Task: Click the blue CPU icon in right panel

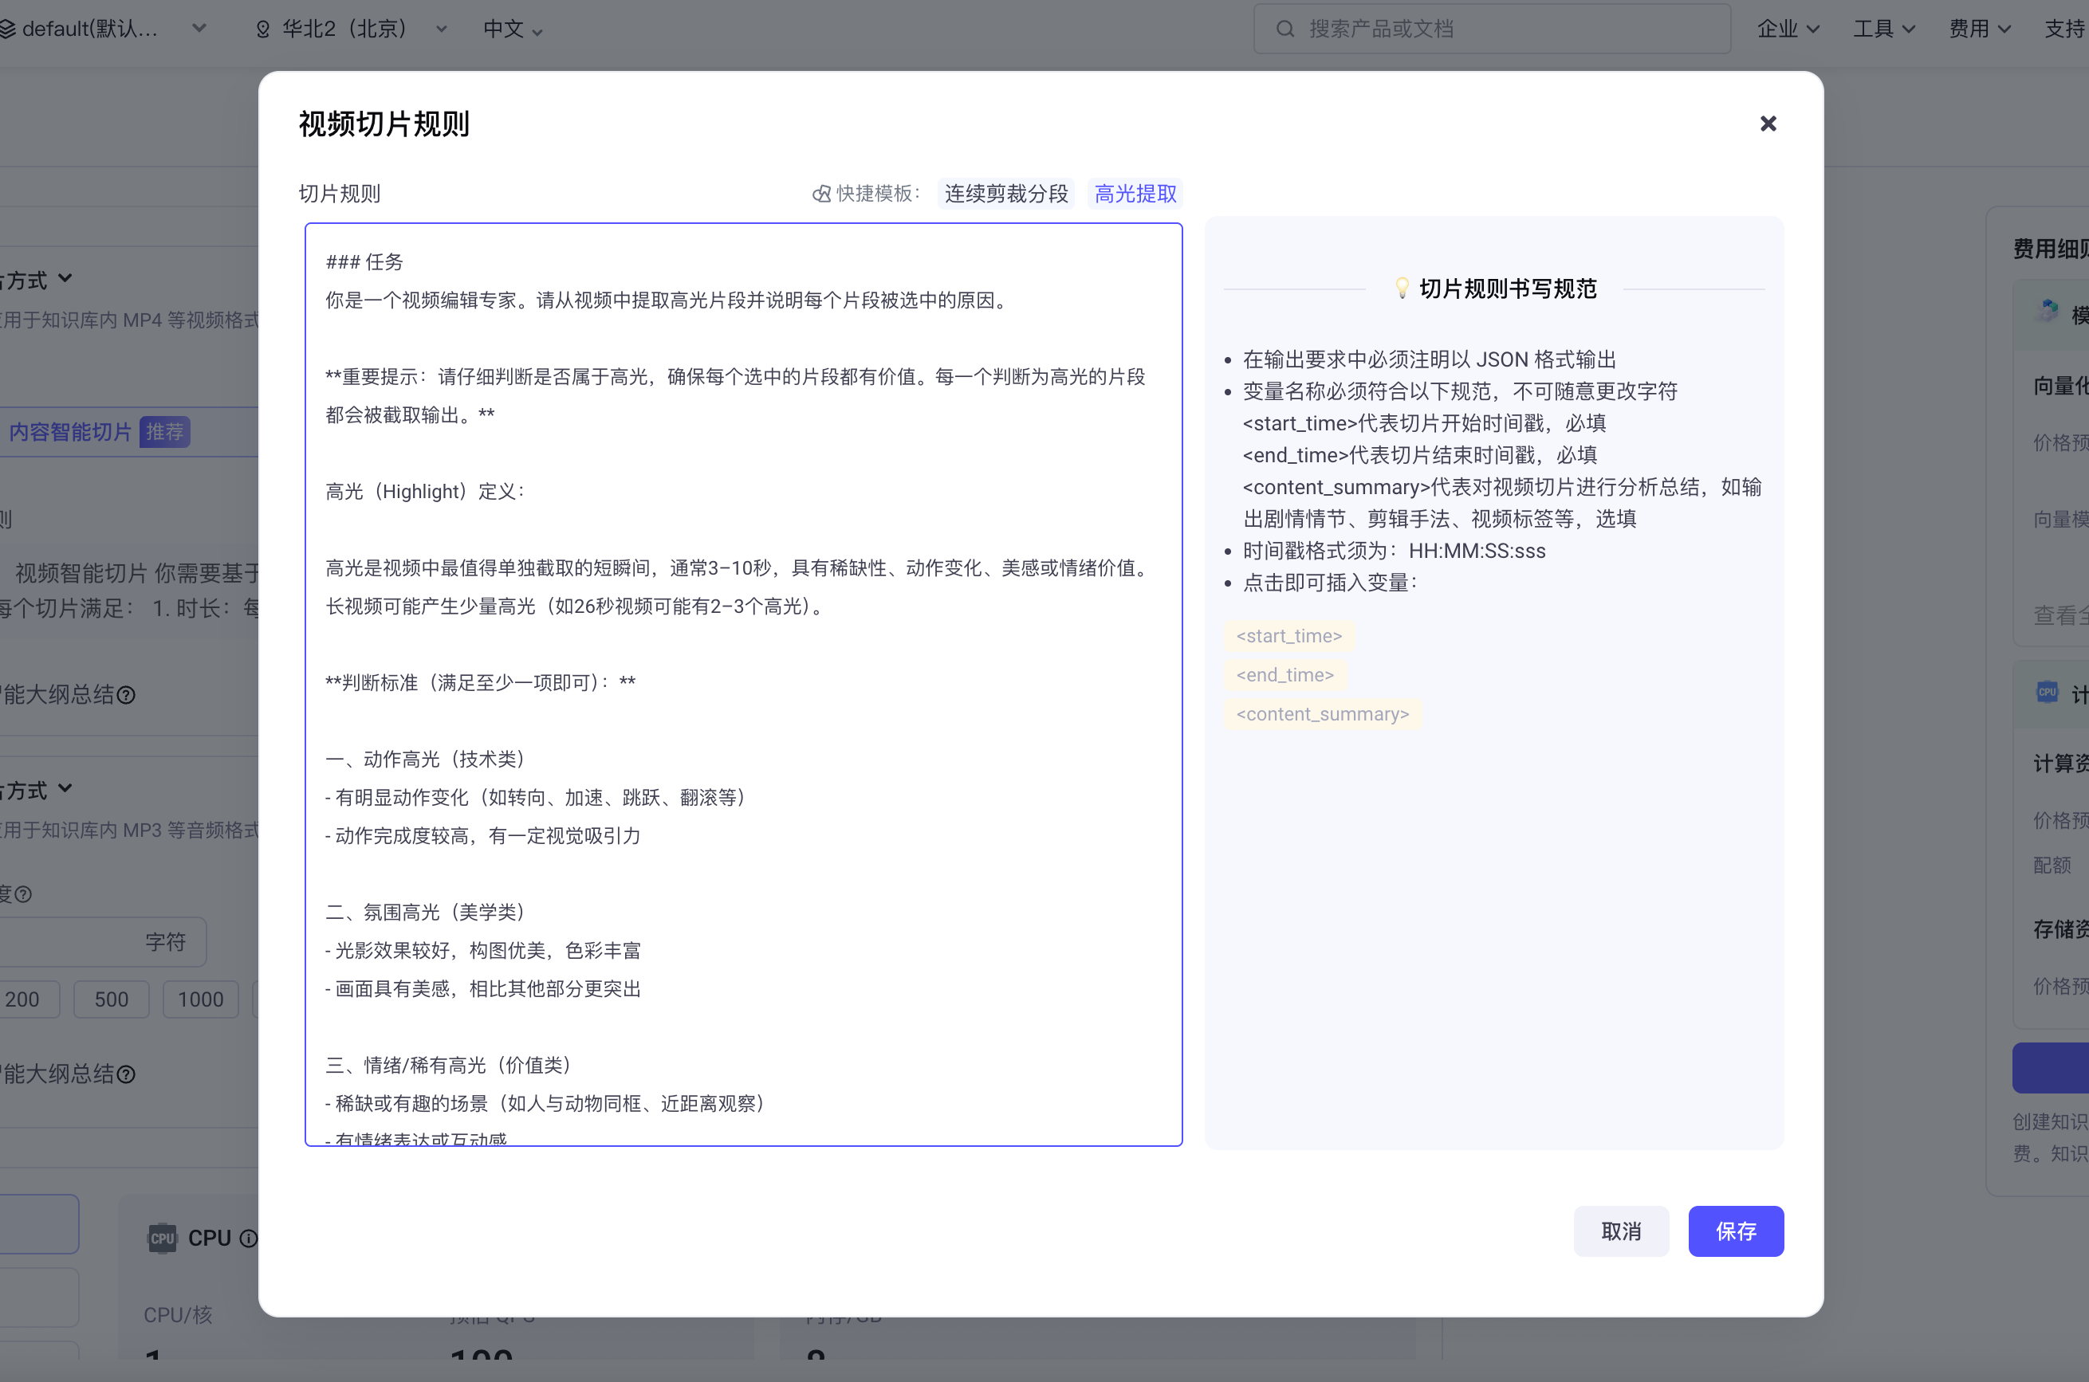Action: point(2048,693)
